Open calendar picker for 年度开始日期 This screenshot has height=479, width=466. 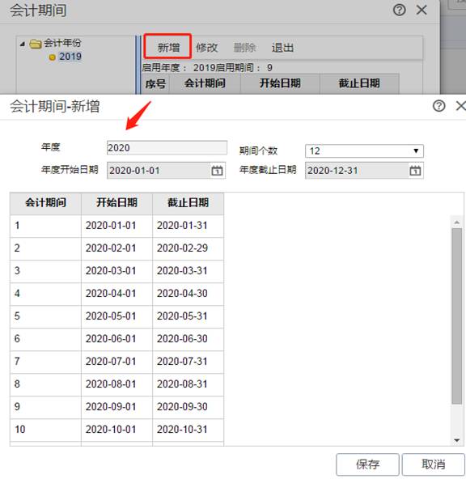click(217, 171)
